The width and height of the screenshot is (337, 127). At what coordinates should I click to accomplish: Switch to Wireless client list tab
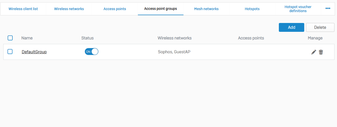coord(23,9)
